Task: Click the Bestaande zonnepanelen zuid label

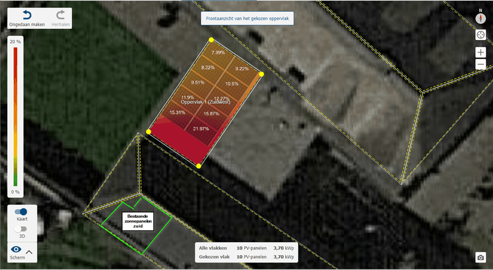Action: click(138, 221)
